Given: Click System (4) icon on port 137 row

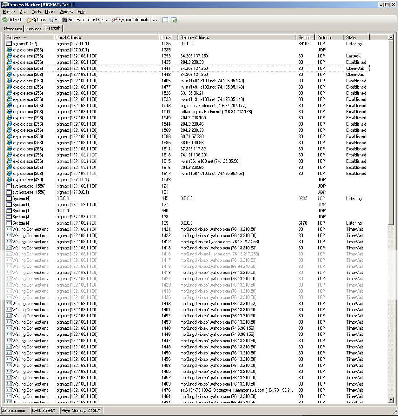Looking at the screenshot, I should point(9,205).
